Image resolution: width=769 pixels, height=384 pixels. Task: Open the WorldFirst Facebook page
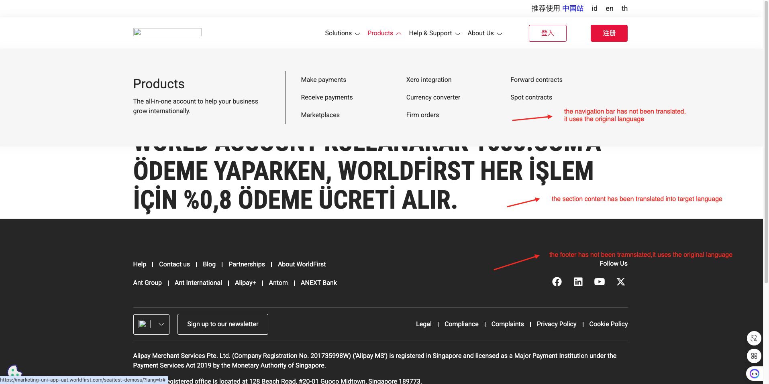coord(557,282)
